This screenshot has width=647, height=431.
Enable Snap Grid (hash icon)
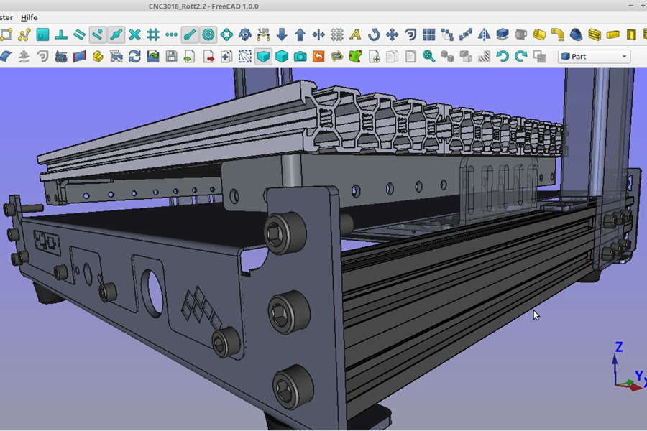(153, 34)
